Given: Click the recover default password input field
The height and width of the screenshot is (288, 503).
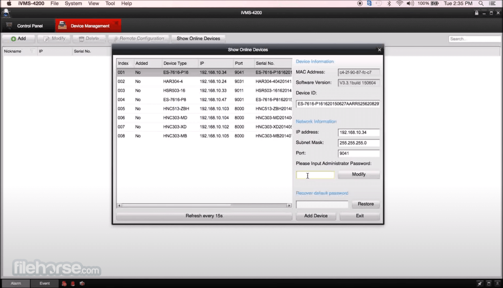Looking at the screenshot, I should 322,204.
